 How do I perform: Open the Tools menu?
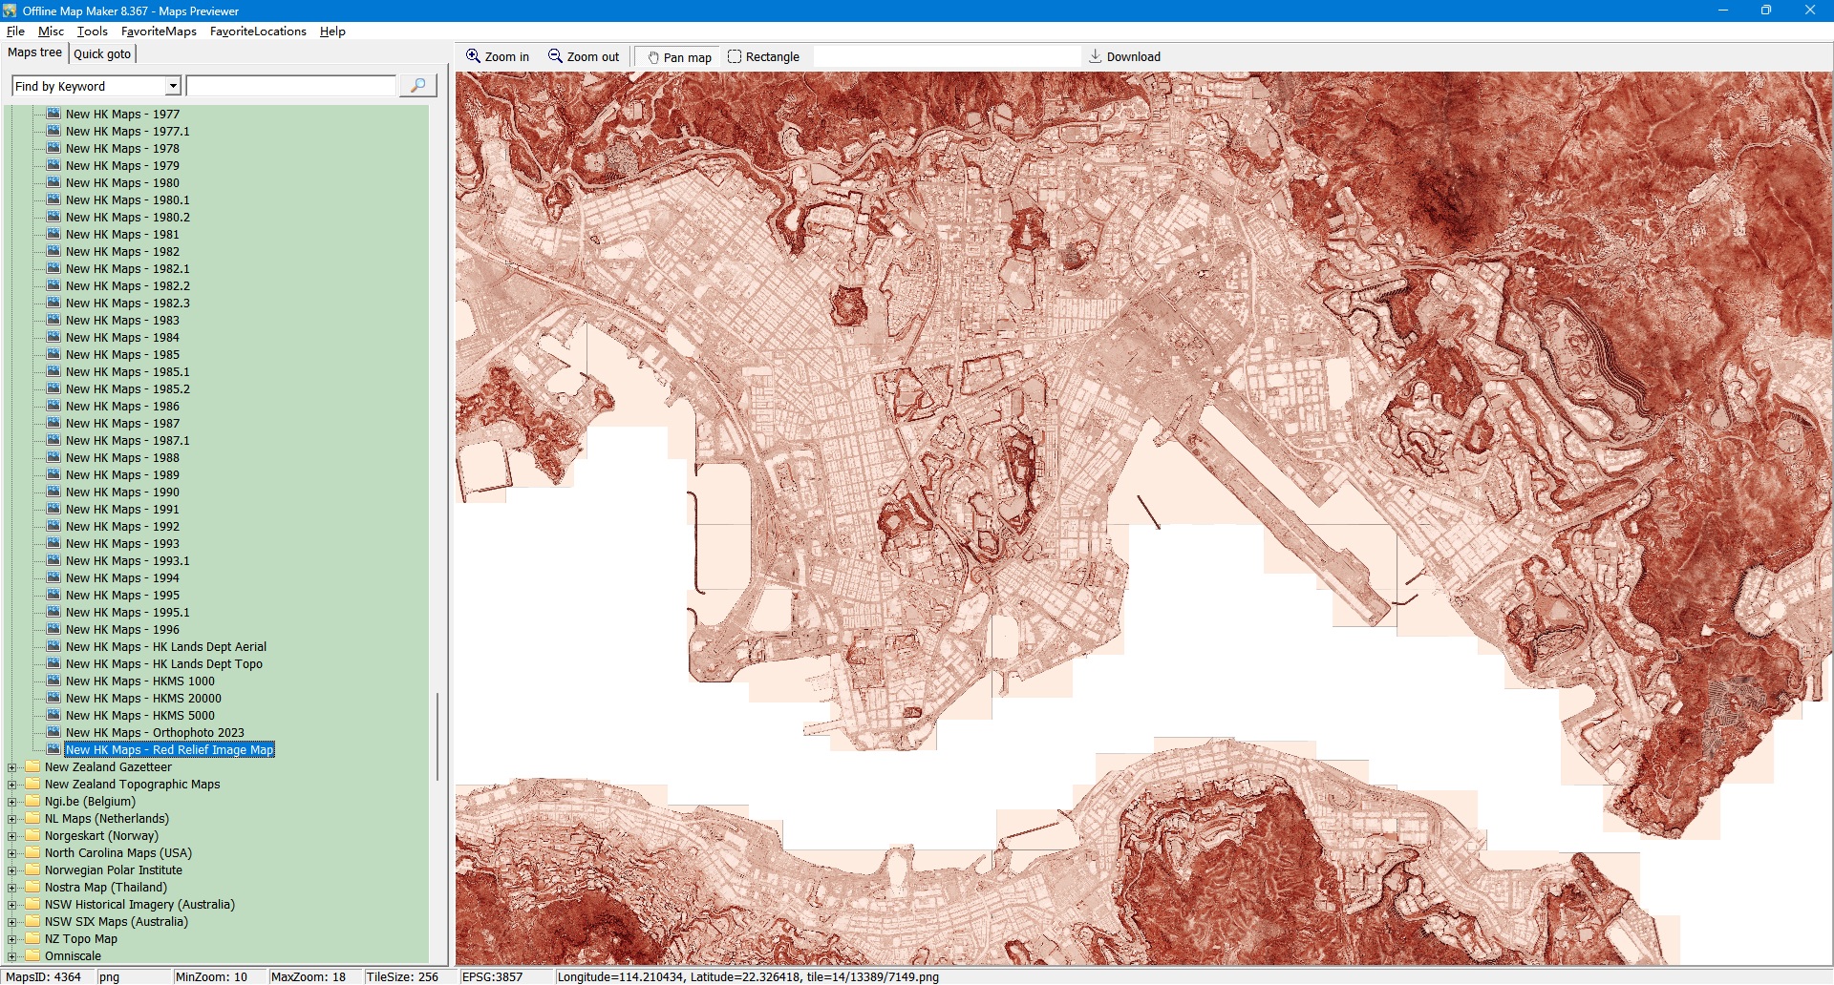coord(93,31)
